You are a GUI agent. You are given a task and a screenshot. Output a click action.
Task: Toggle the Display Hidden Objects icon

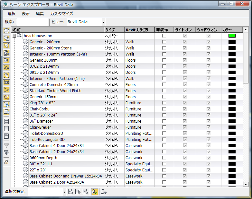pyautogui.click(x=6, y=112)
